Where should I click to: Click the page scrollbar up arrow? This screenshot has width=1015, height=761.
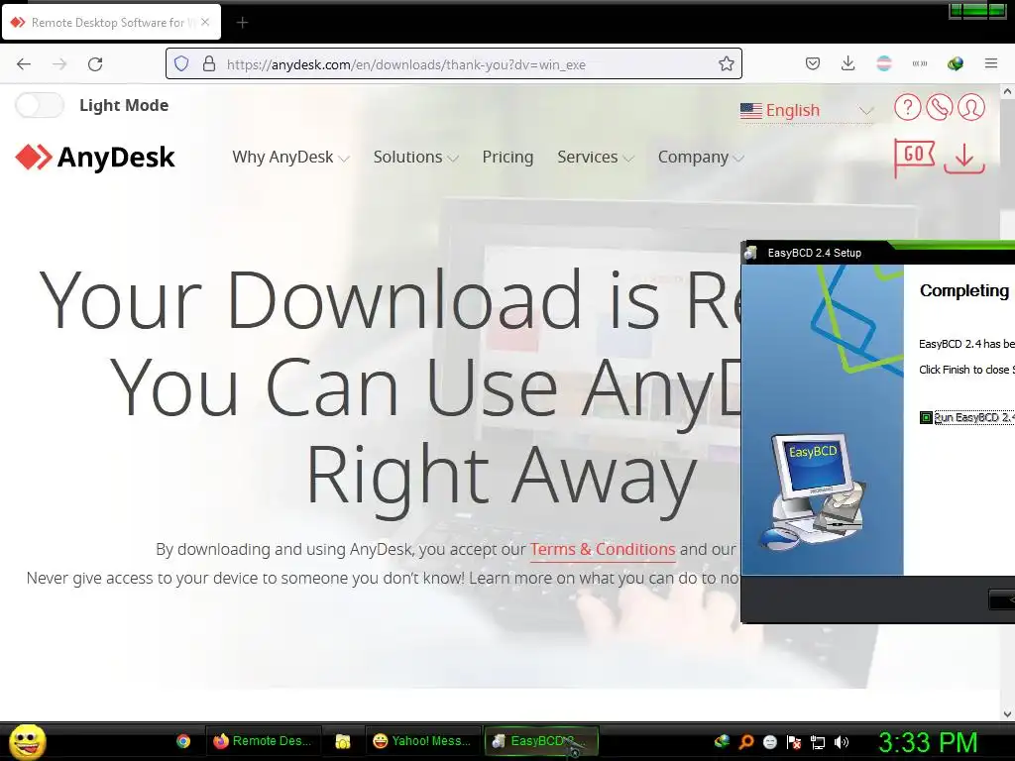click(1007, 92)
